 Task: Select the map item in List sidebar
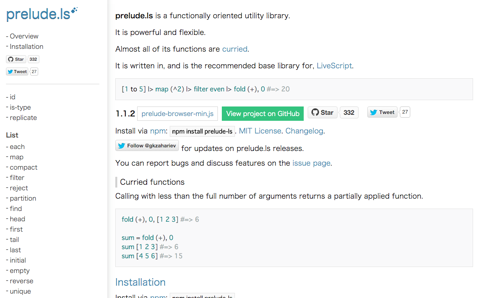point(17,157)
